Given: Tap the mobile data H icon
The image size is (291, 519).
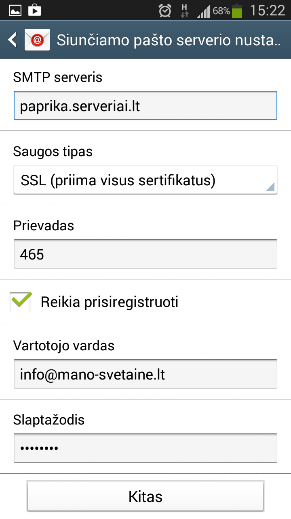Looking at the screenshot, I should pos(185,11).
